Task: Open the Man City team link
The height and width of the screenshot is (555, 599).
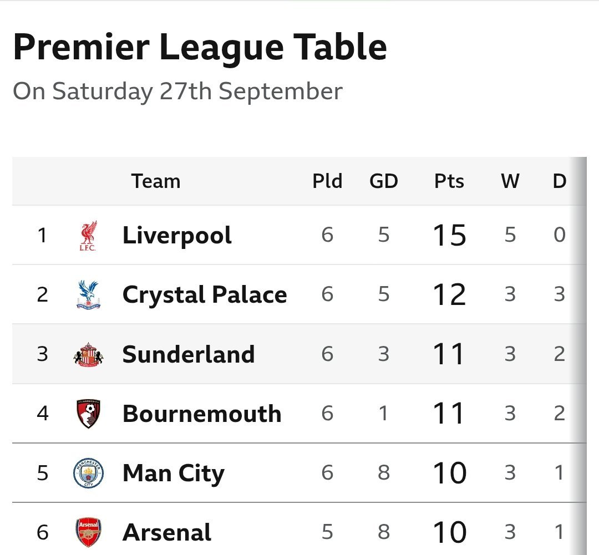Action: (174, 473)
